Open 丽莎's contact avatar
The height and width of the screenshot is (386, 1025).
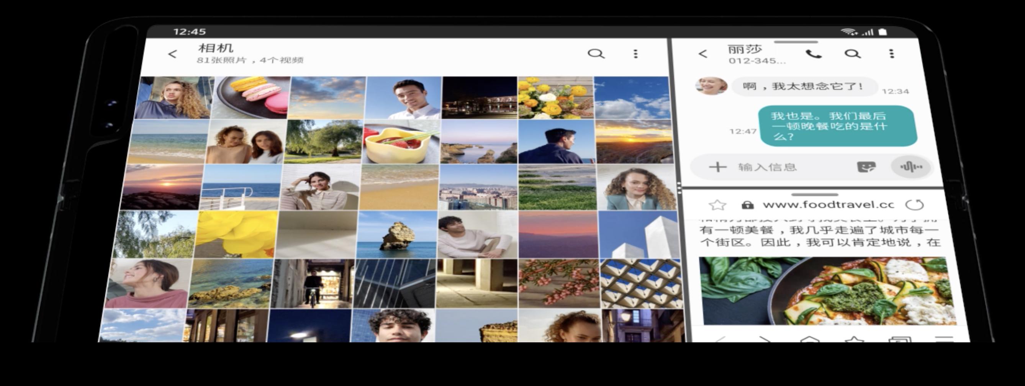711,85
